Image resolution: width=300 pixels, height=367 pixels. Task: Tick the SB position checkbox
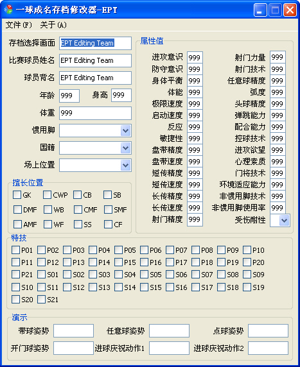point(107,195)
